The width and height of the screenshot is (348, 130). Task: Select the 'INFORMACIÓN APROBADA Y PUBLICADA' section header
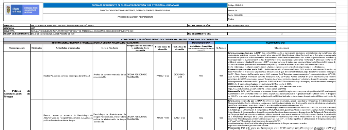[x=95, y=43]
